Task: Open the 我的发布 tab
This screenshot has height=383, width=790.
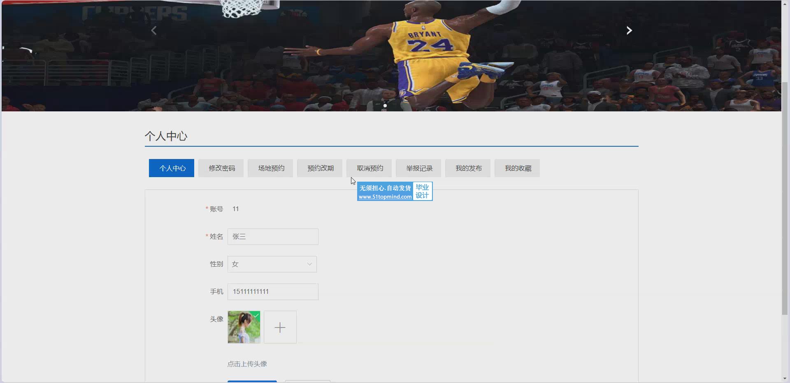Action: pyautogui.click(x=468, y=168)
